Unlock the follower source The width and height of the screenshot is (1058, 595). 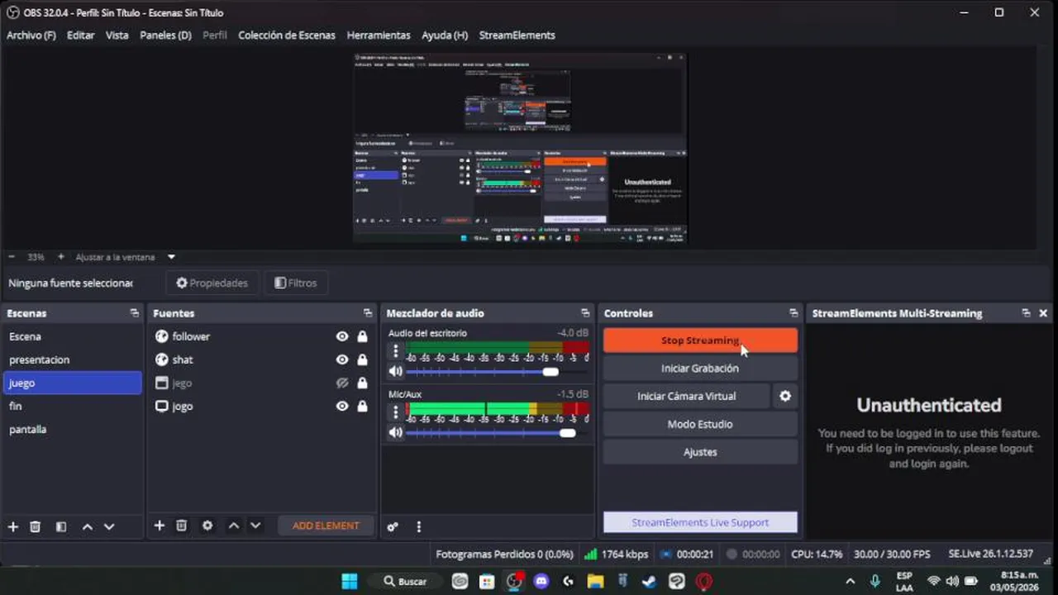pos(362,336)
